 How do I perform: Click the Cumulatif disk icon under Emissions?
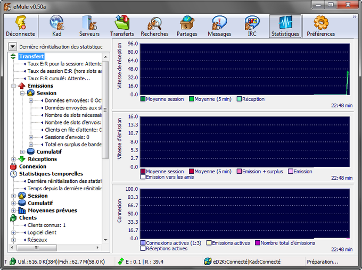click(x=31, y=151)
